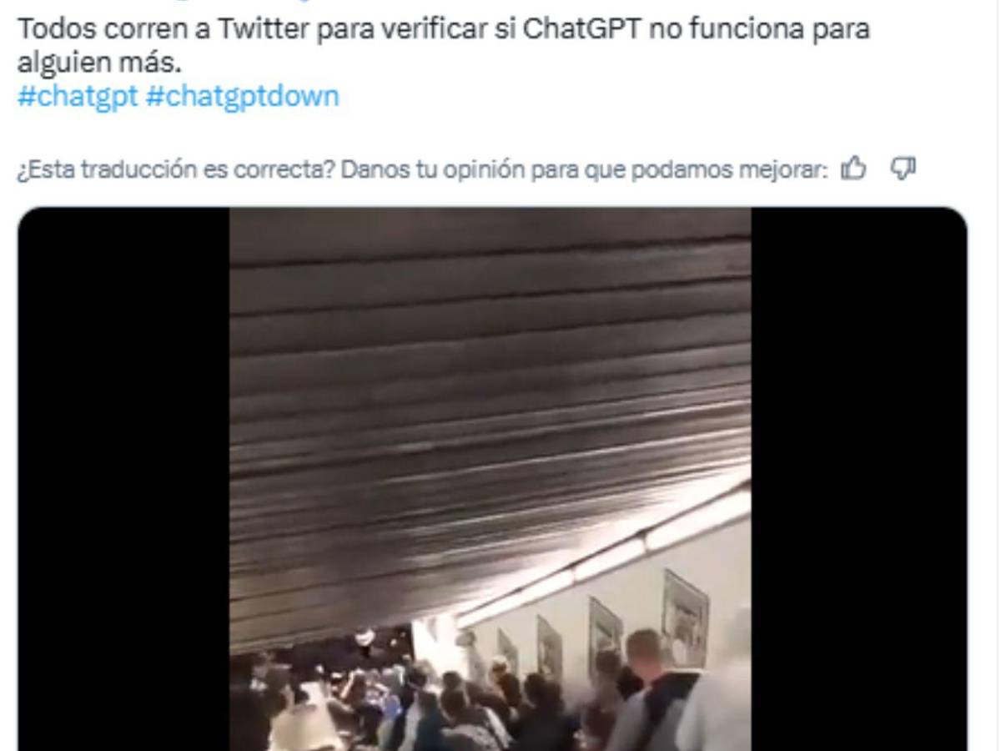The image size is (1001, 751).
Task: Click the left black letterbox bar of the video
Action: (123, 479)
